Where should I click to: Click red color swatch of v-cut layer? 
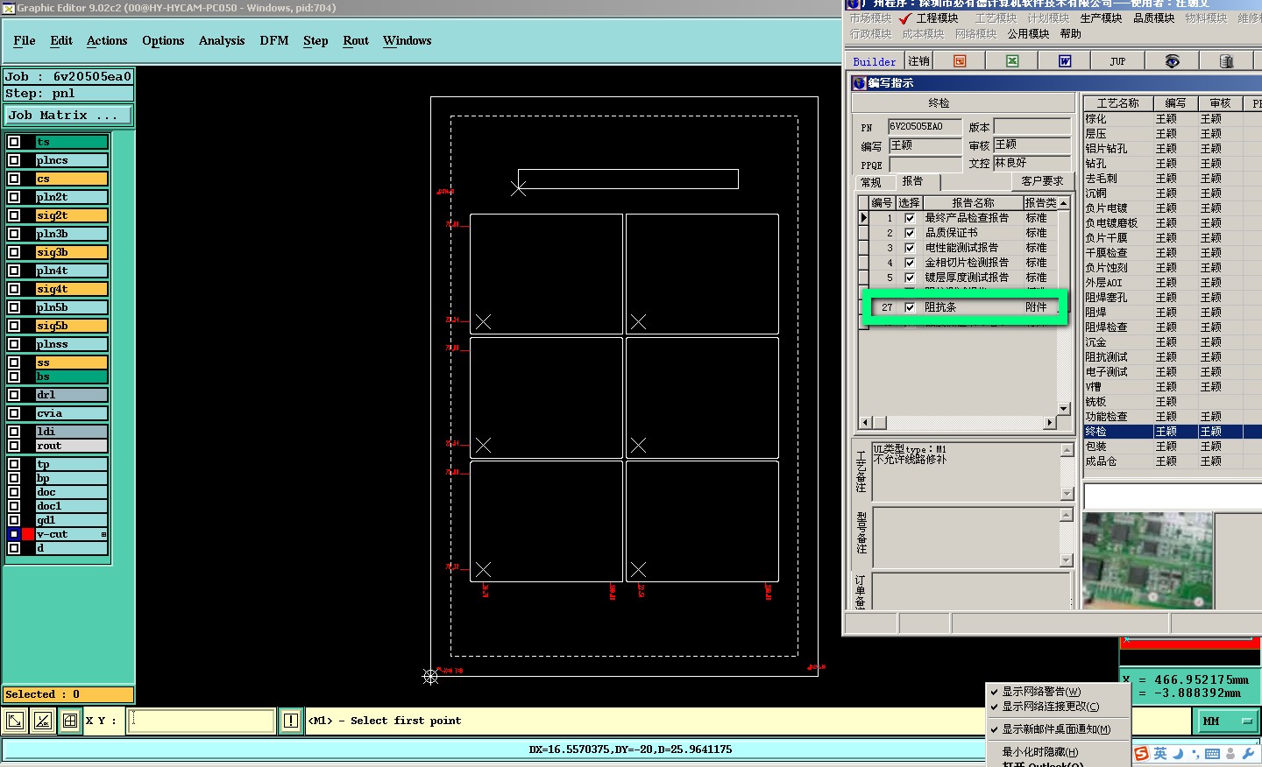(x=28, y=534)
